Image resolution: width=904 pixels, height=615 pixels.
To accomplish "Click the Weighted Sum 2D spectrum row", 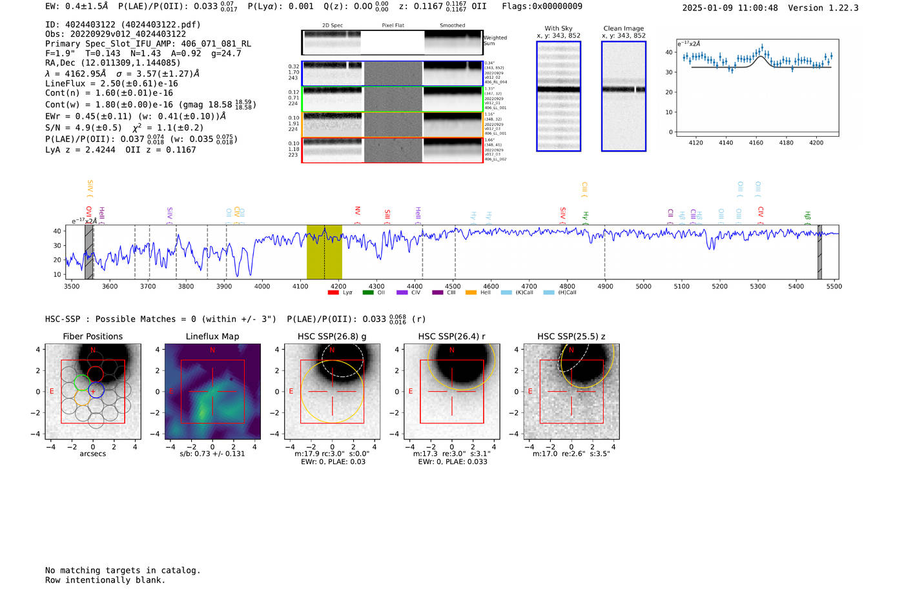I will pos(393,43).
